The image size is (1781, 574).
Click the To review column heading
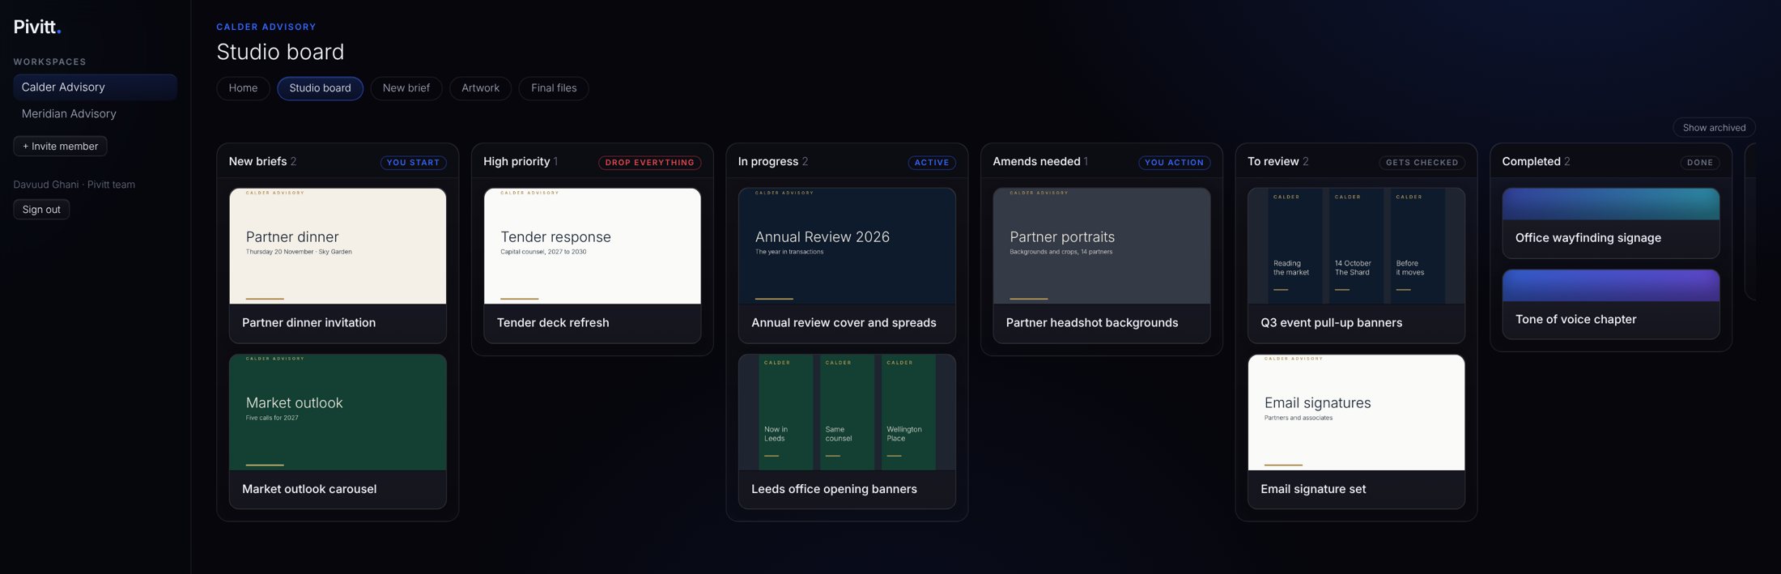(x=1273, y=162)
